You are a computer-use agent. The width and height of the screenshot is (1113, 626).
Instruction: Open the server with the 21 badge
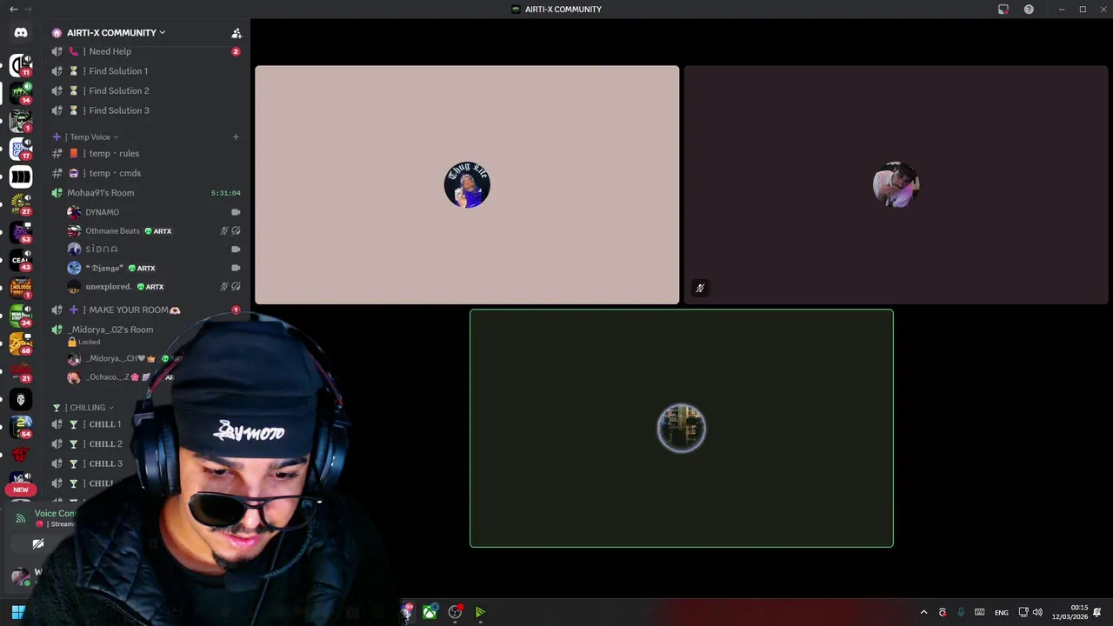[x=21, y=371]
